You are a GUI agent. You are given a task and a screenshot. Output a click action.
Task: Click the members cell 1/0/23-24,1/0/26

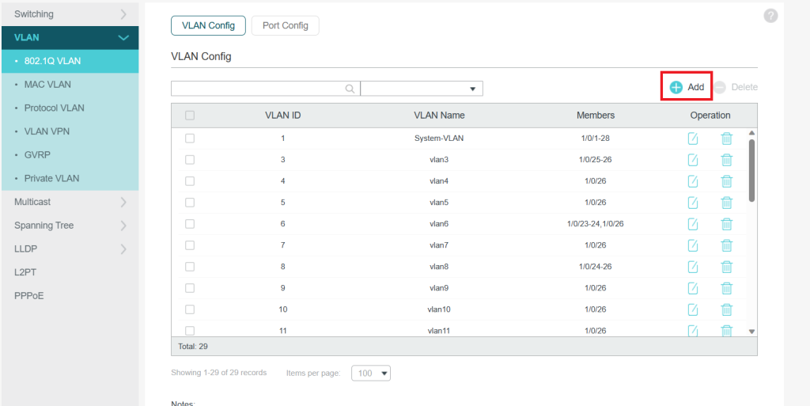coord(596,224)
